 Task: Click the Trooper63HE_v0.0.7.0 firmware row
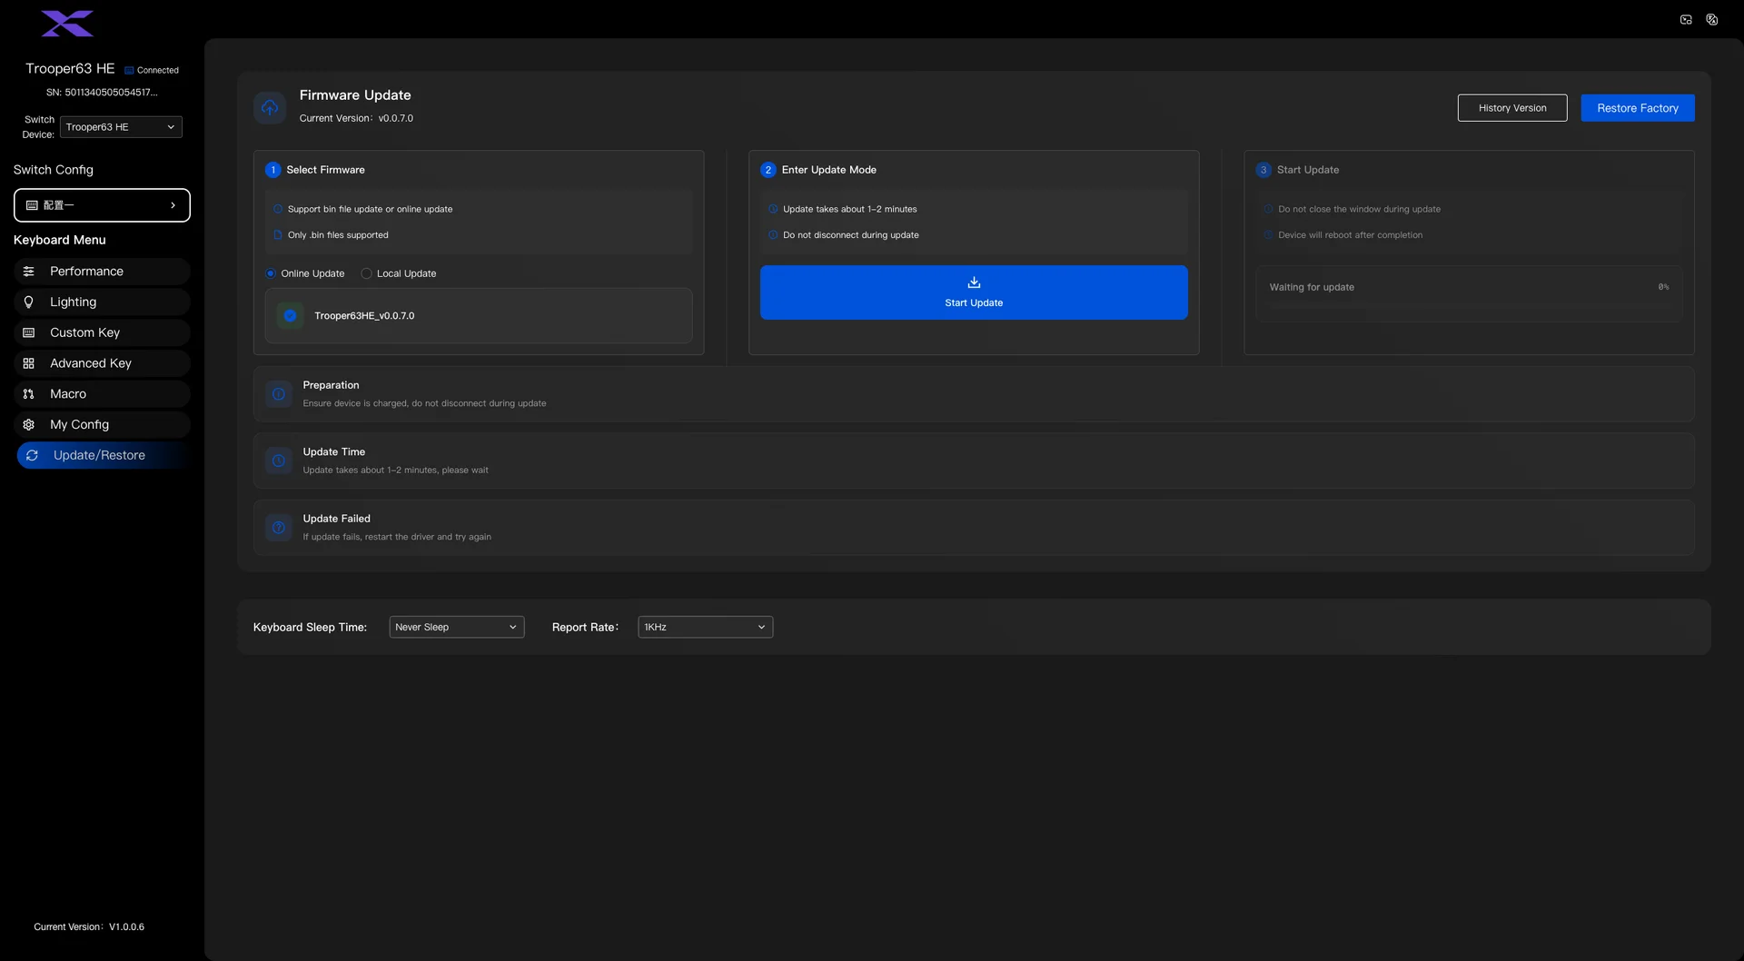coord(479,316)
